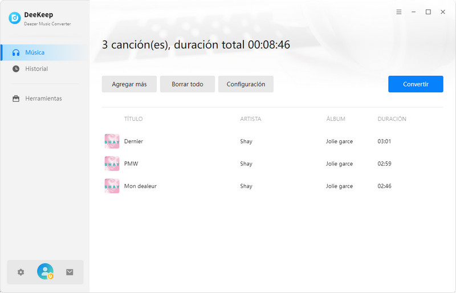Open settings with the gear icon

[21, 272]
